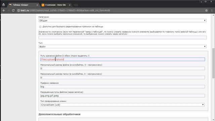
Task: Click the maximum folder size field
Action: pos(123,78)
